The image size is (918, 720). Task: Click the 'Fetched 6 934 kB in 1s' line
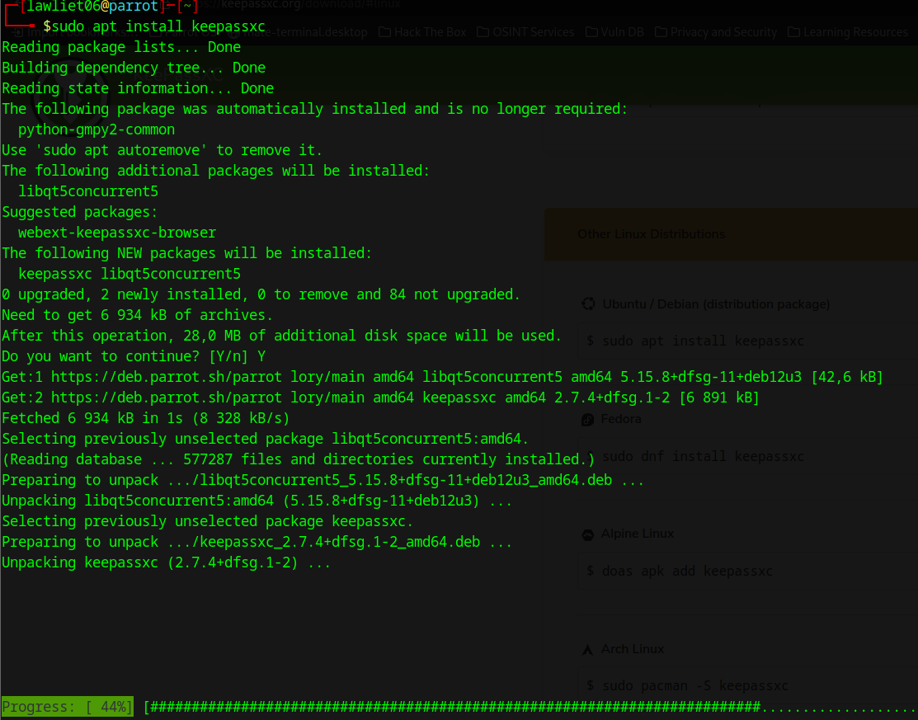pos(146,418)
